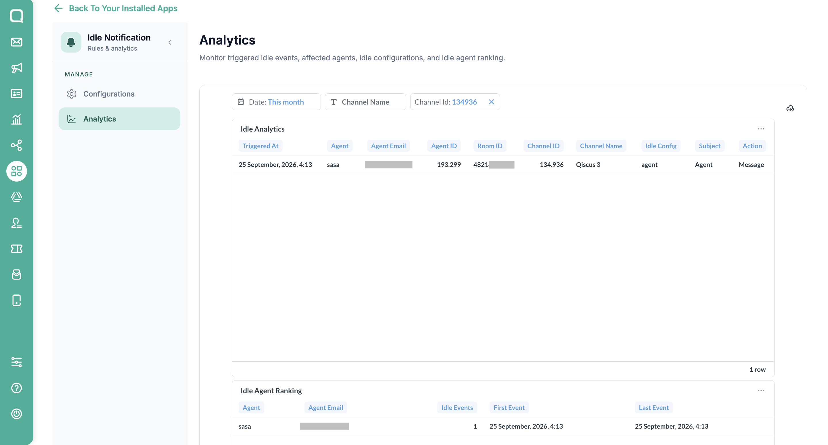The height and width of the screenshot is (445, 828).
Task: Click the Logout power icon
Action: [16, 414]
